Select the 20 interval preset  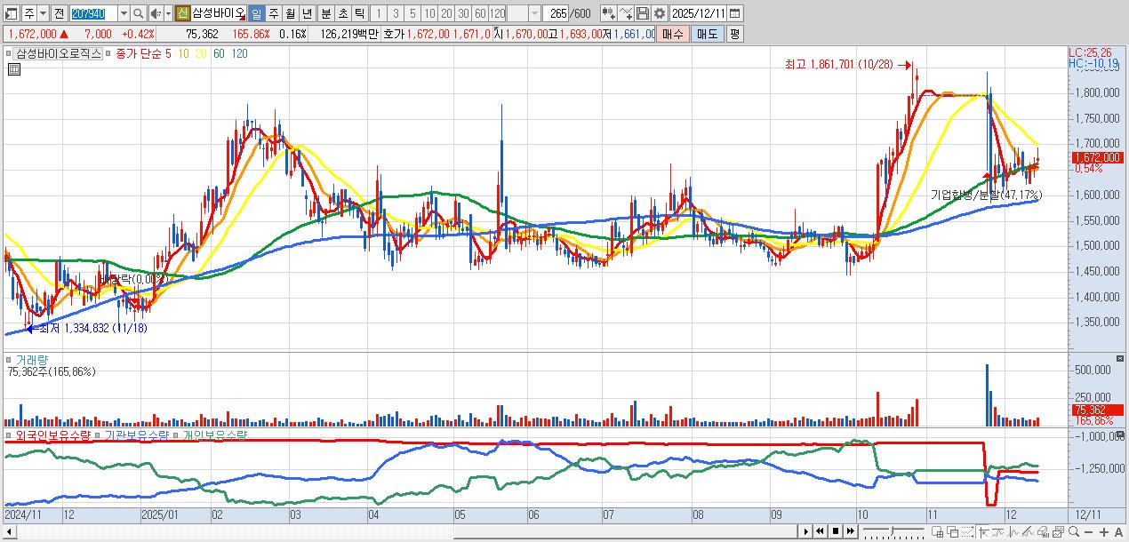446,13
